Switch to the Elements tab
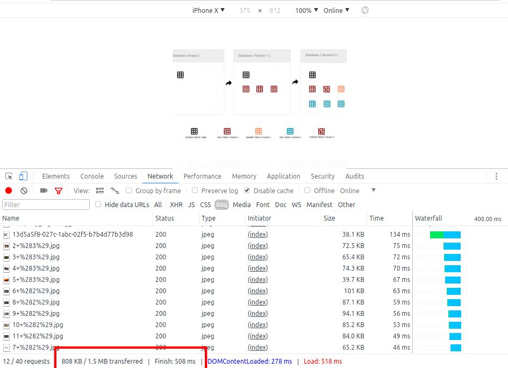This screenshot has height=368, width=508. click(56, 176)
